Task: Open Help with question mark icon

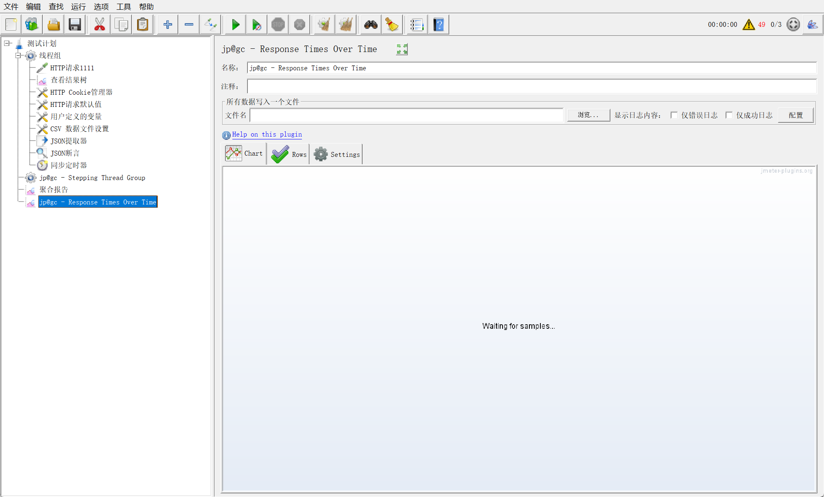Action: pos(438,24)
